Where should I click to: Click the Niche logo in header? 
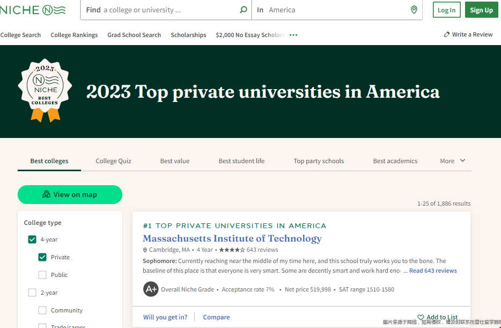pos(33,10)
